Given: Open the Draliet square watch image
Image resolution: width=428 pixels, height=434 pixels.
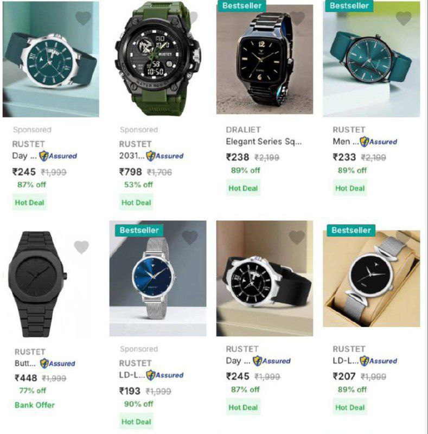Looking at the screenshot, I should tap(265, 59).
